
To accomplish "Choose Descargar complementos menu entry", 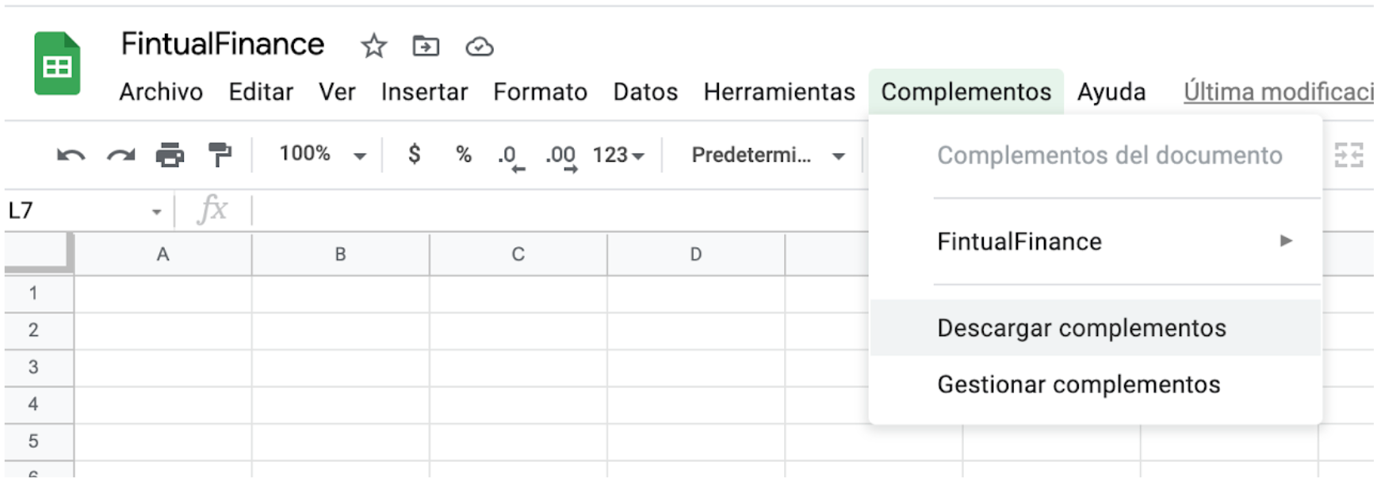I will tap(1081, 328).
